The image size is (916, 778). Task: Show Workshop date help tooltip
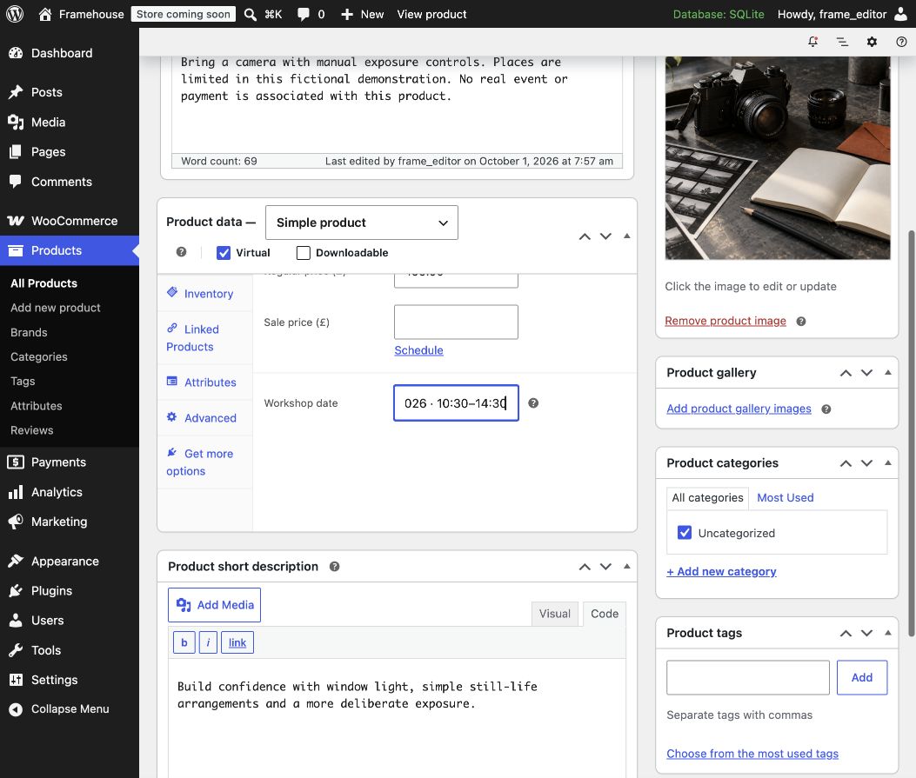(x=533, y=402)
